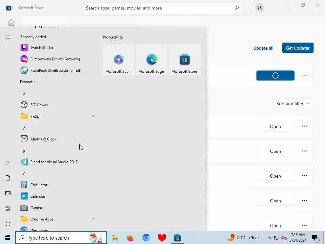Viewport: 325px width, 244px height.
Task: Open Firefox from taskbar
Action: (130, 238)
